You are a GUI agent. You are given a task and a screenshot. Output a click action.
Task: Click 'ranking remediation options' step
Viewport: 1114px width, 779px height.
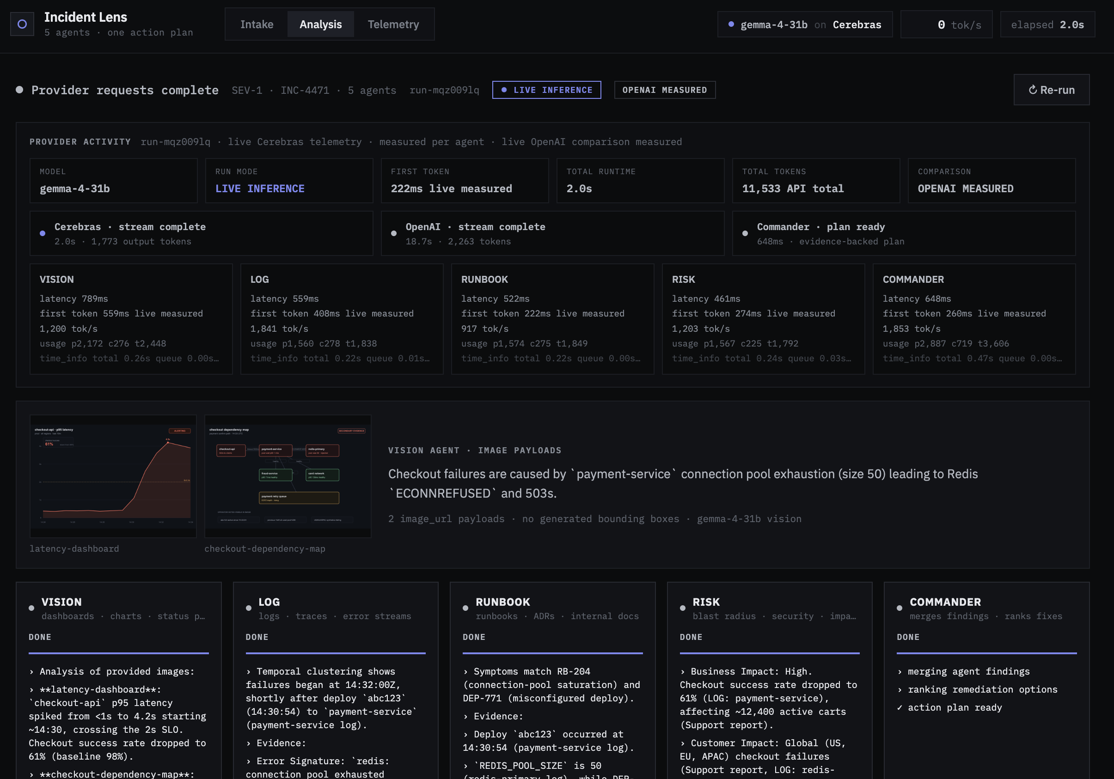pos(978,689)
